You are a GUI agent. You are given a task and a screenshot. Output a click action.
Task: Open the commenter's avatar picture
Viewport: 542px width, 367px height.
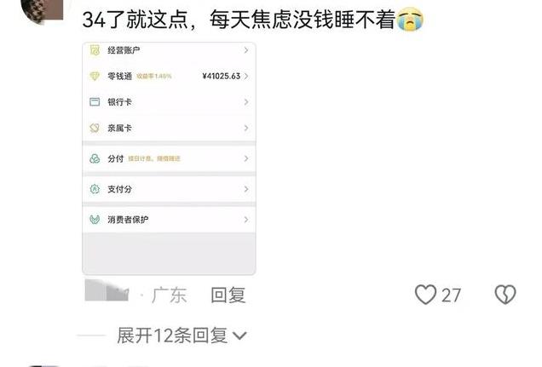click(42, 10)
